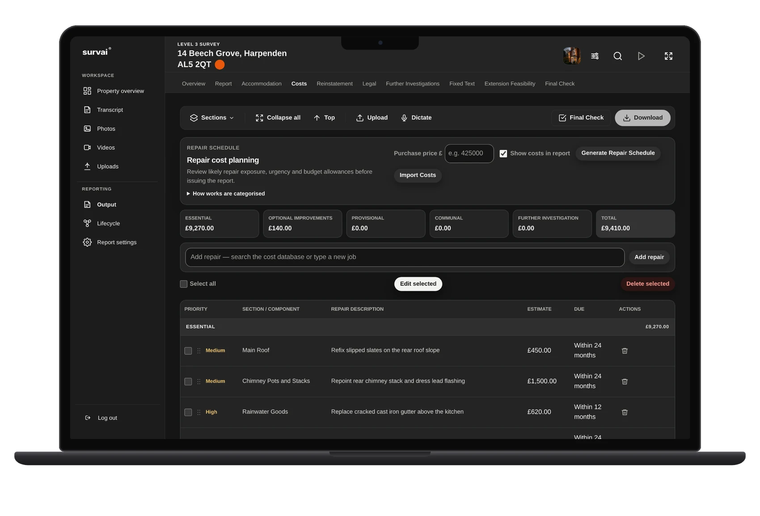Click Collapse all in toolbar

click(x=278, y=118)
